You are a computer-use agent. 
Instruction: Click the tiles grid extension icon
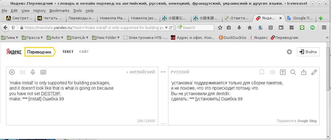pos(292,28)
